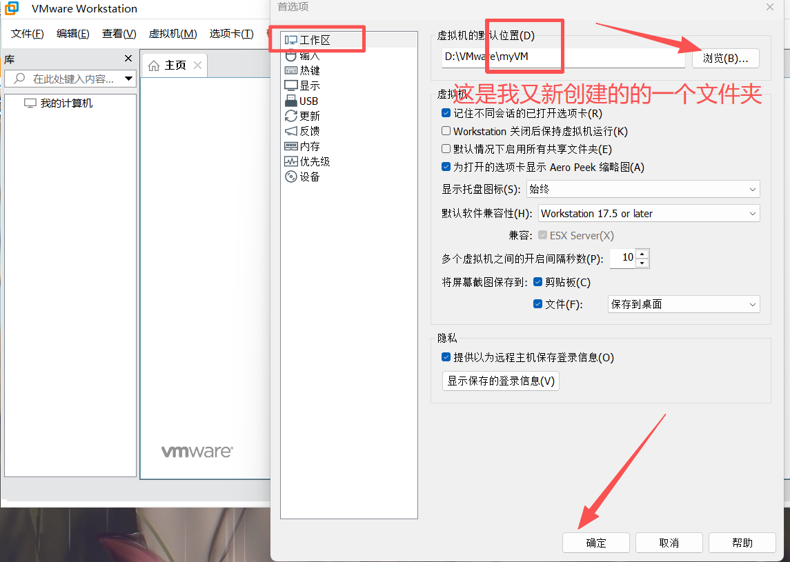
Task: Close the 主页 tab
Action: coord(197,65)
